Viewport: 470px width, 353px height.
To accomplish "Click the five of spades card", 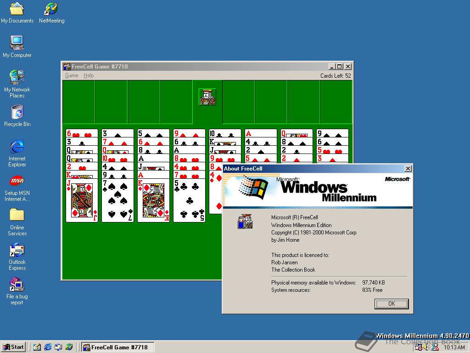I will [153, 133].
